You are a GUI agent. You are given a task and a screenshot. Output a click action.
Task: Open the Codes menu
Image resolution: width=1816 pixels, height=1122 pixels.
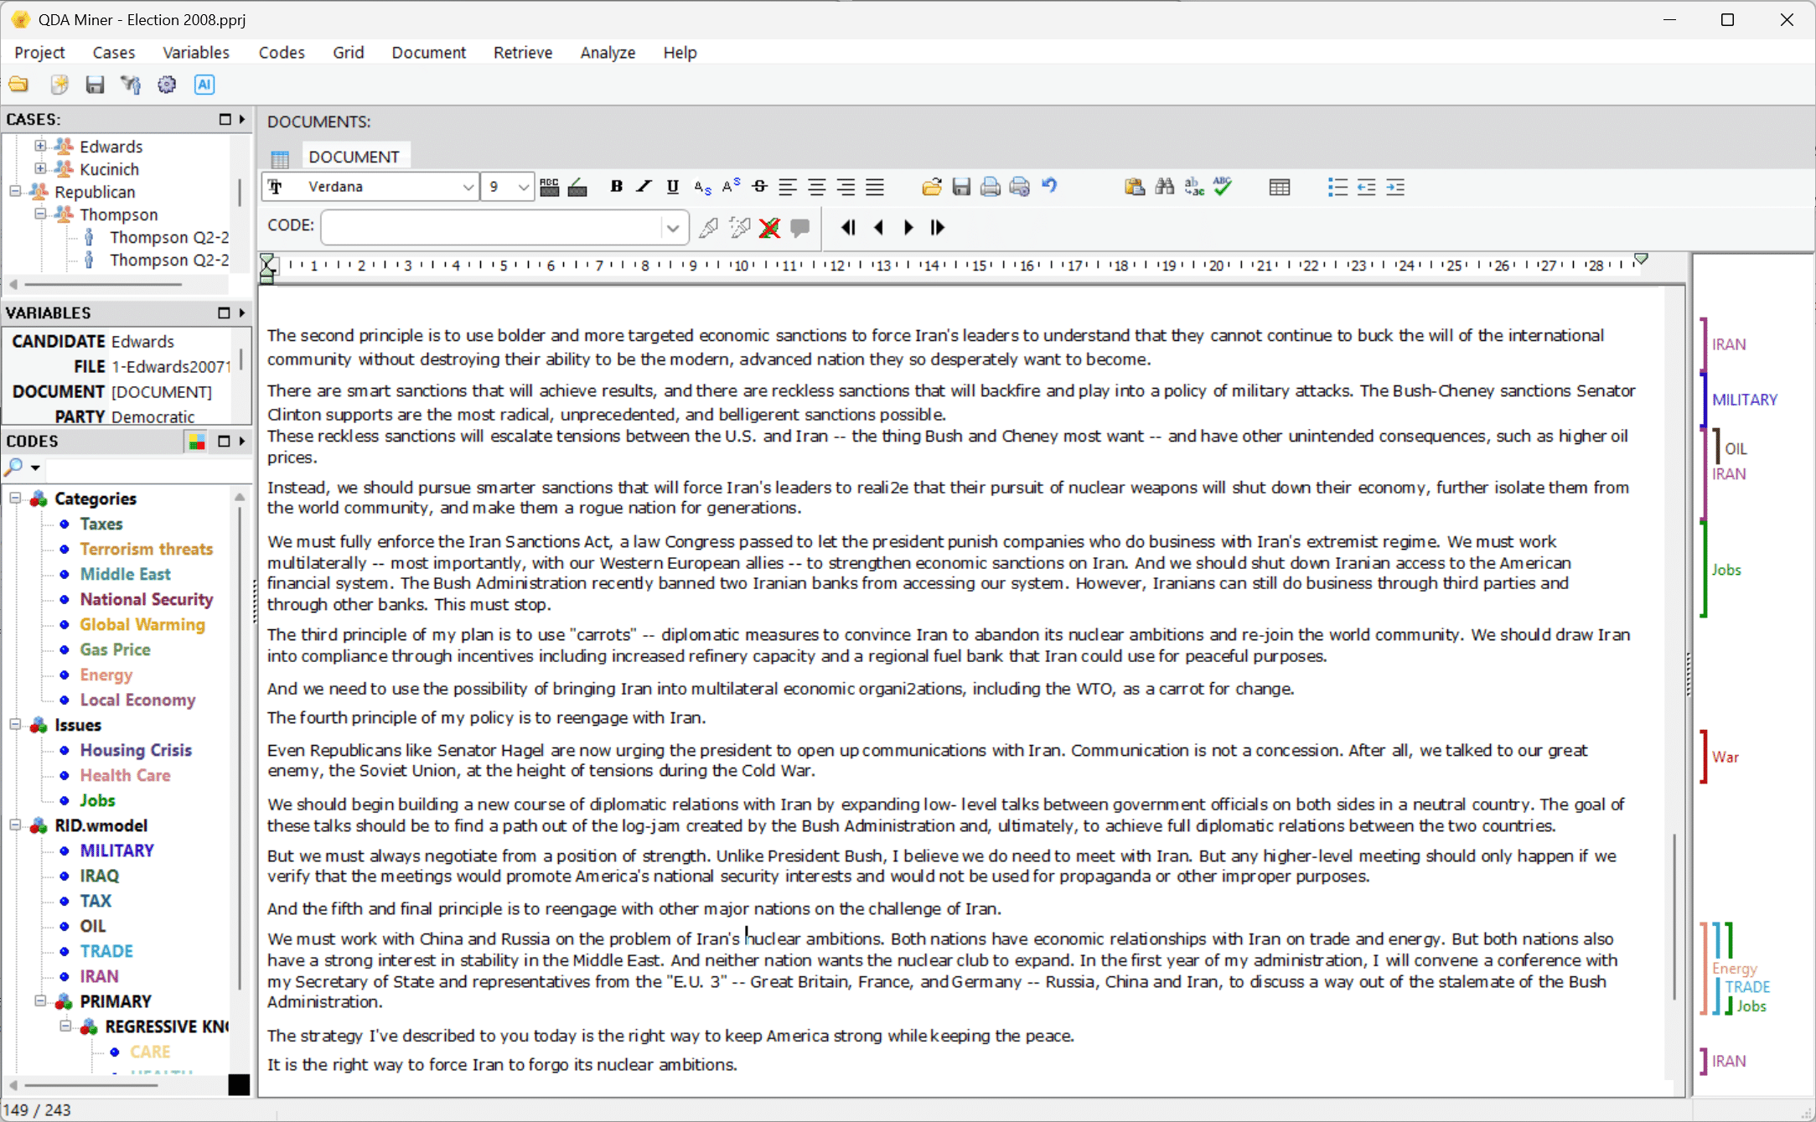282,53
